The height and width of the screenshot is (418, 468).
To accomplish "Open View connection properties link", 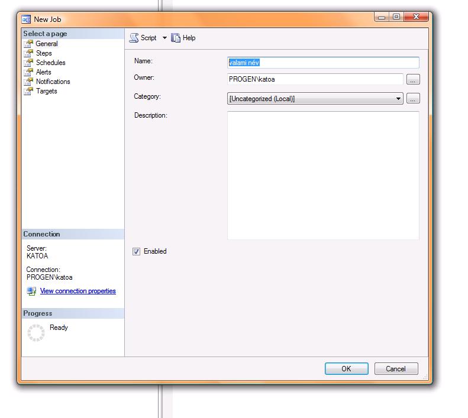I will (x=78, y=291).
